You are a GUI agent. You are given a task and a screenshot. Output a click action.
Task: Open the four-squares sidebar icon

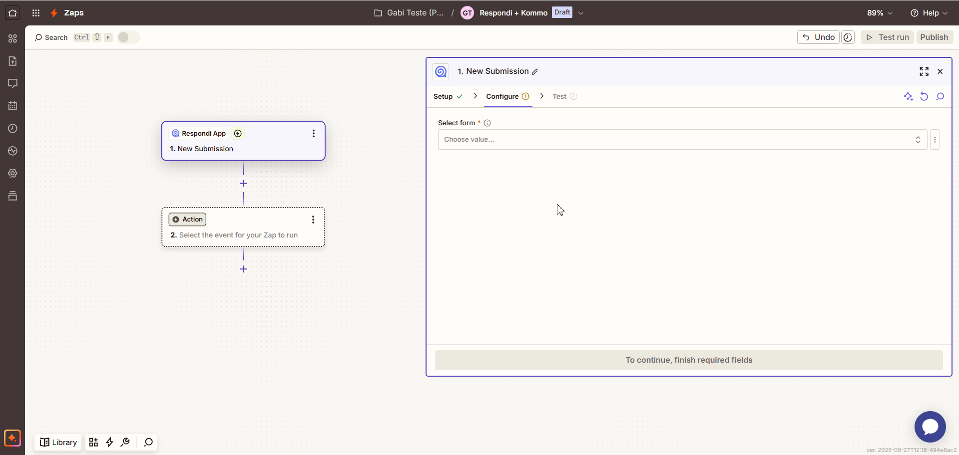[12, 38]
